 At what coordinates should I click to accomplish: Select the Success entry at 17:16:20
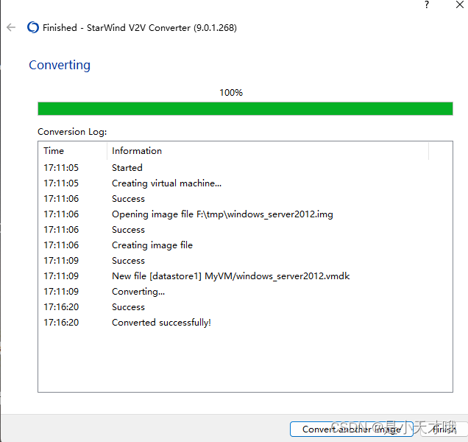pyautogui.click(x=245, y=307)
